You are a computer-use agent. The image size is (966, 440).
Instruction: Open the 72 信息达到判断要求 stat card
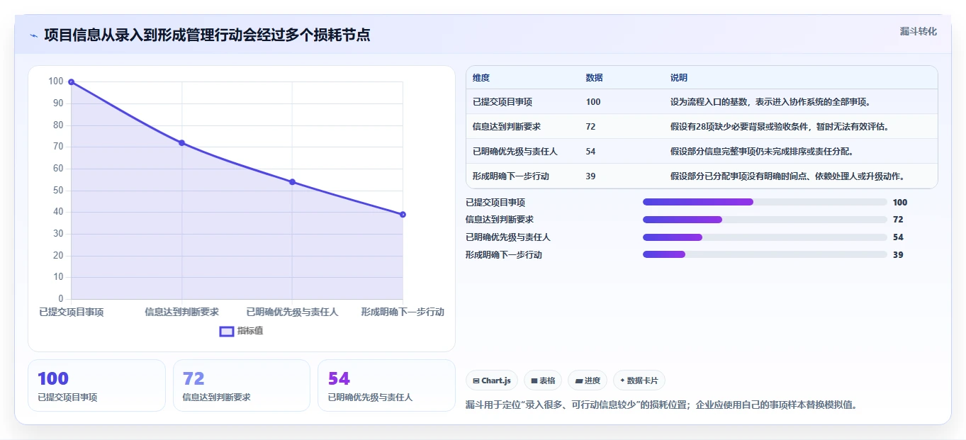(x=242, y=385)
